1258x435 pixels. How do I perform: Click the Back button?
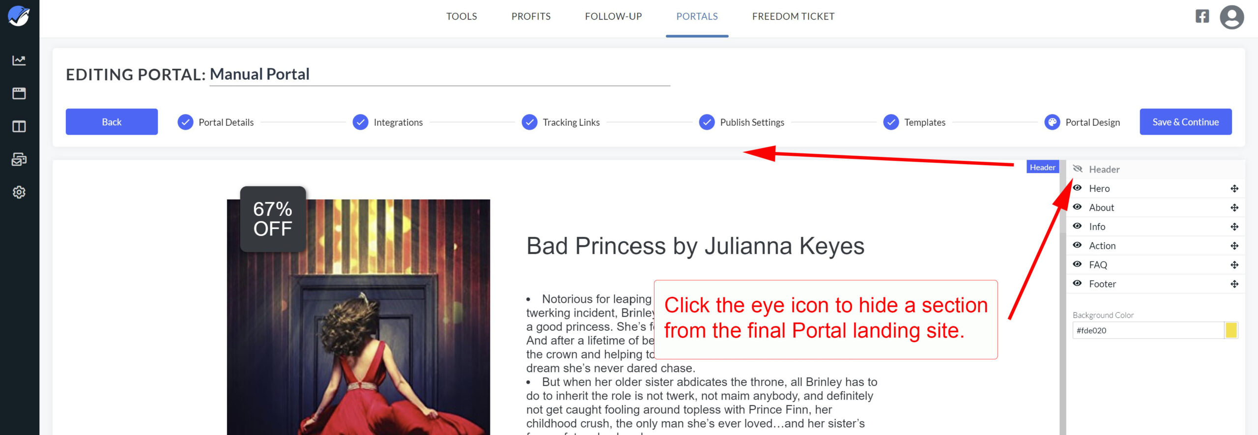(x=112, y=122)
